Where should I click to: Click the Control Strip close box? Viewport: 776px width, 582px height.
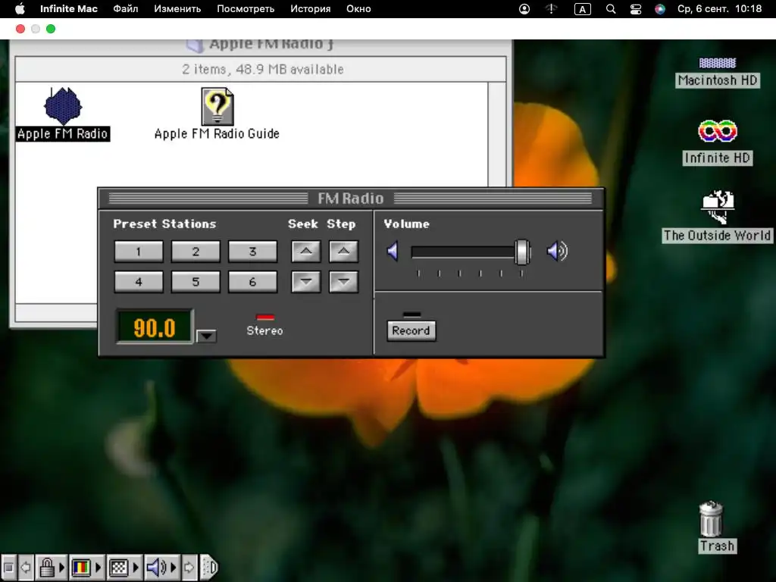tap(8, 567)
